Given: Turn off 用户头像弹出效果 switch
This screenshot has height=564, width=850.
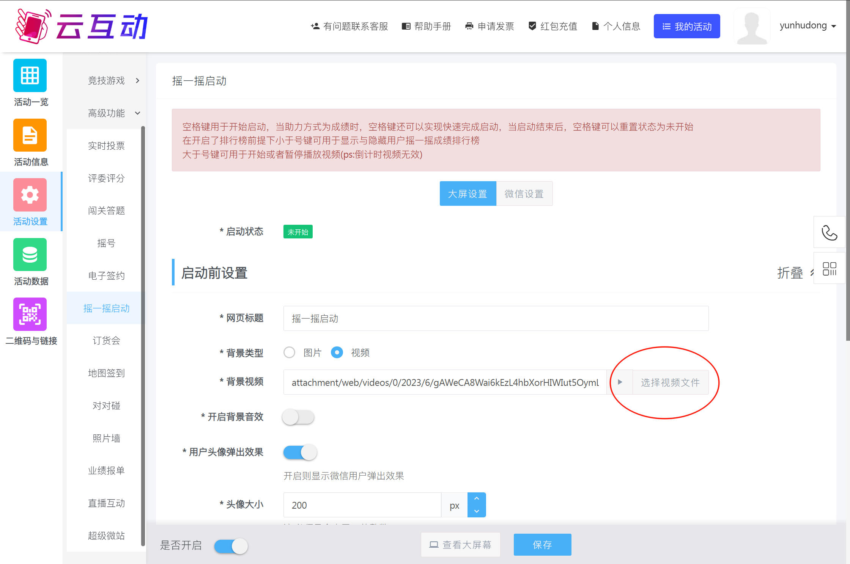Looking at the screenshot, I should coord(300,452).
